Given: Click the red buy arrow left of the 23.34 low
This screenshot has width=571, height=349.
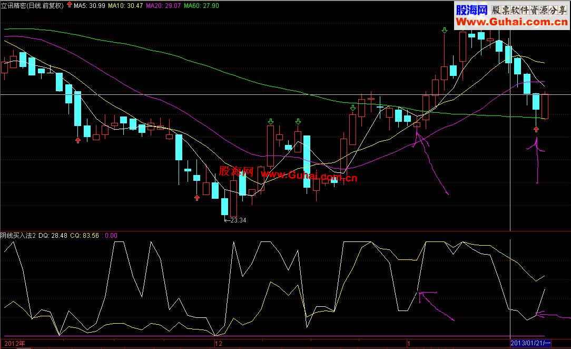Looking at the screenshot, I should [197, 198].
